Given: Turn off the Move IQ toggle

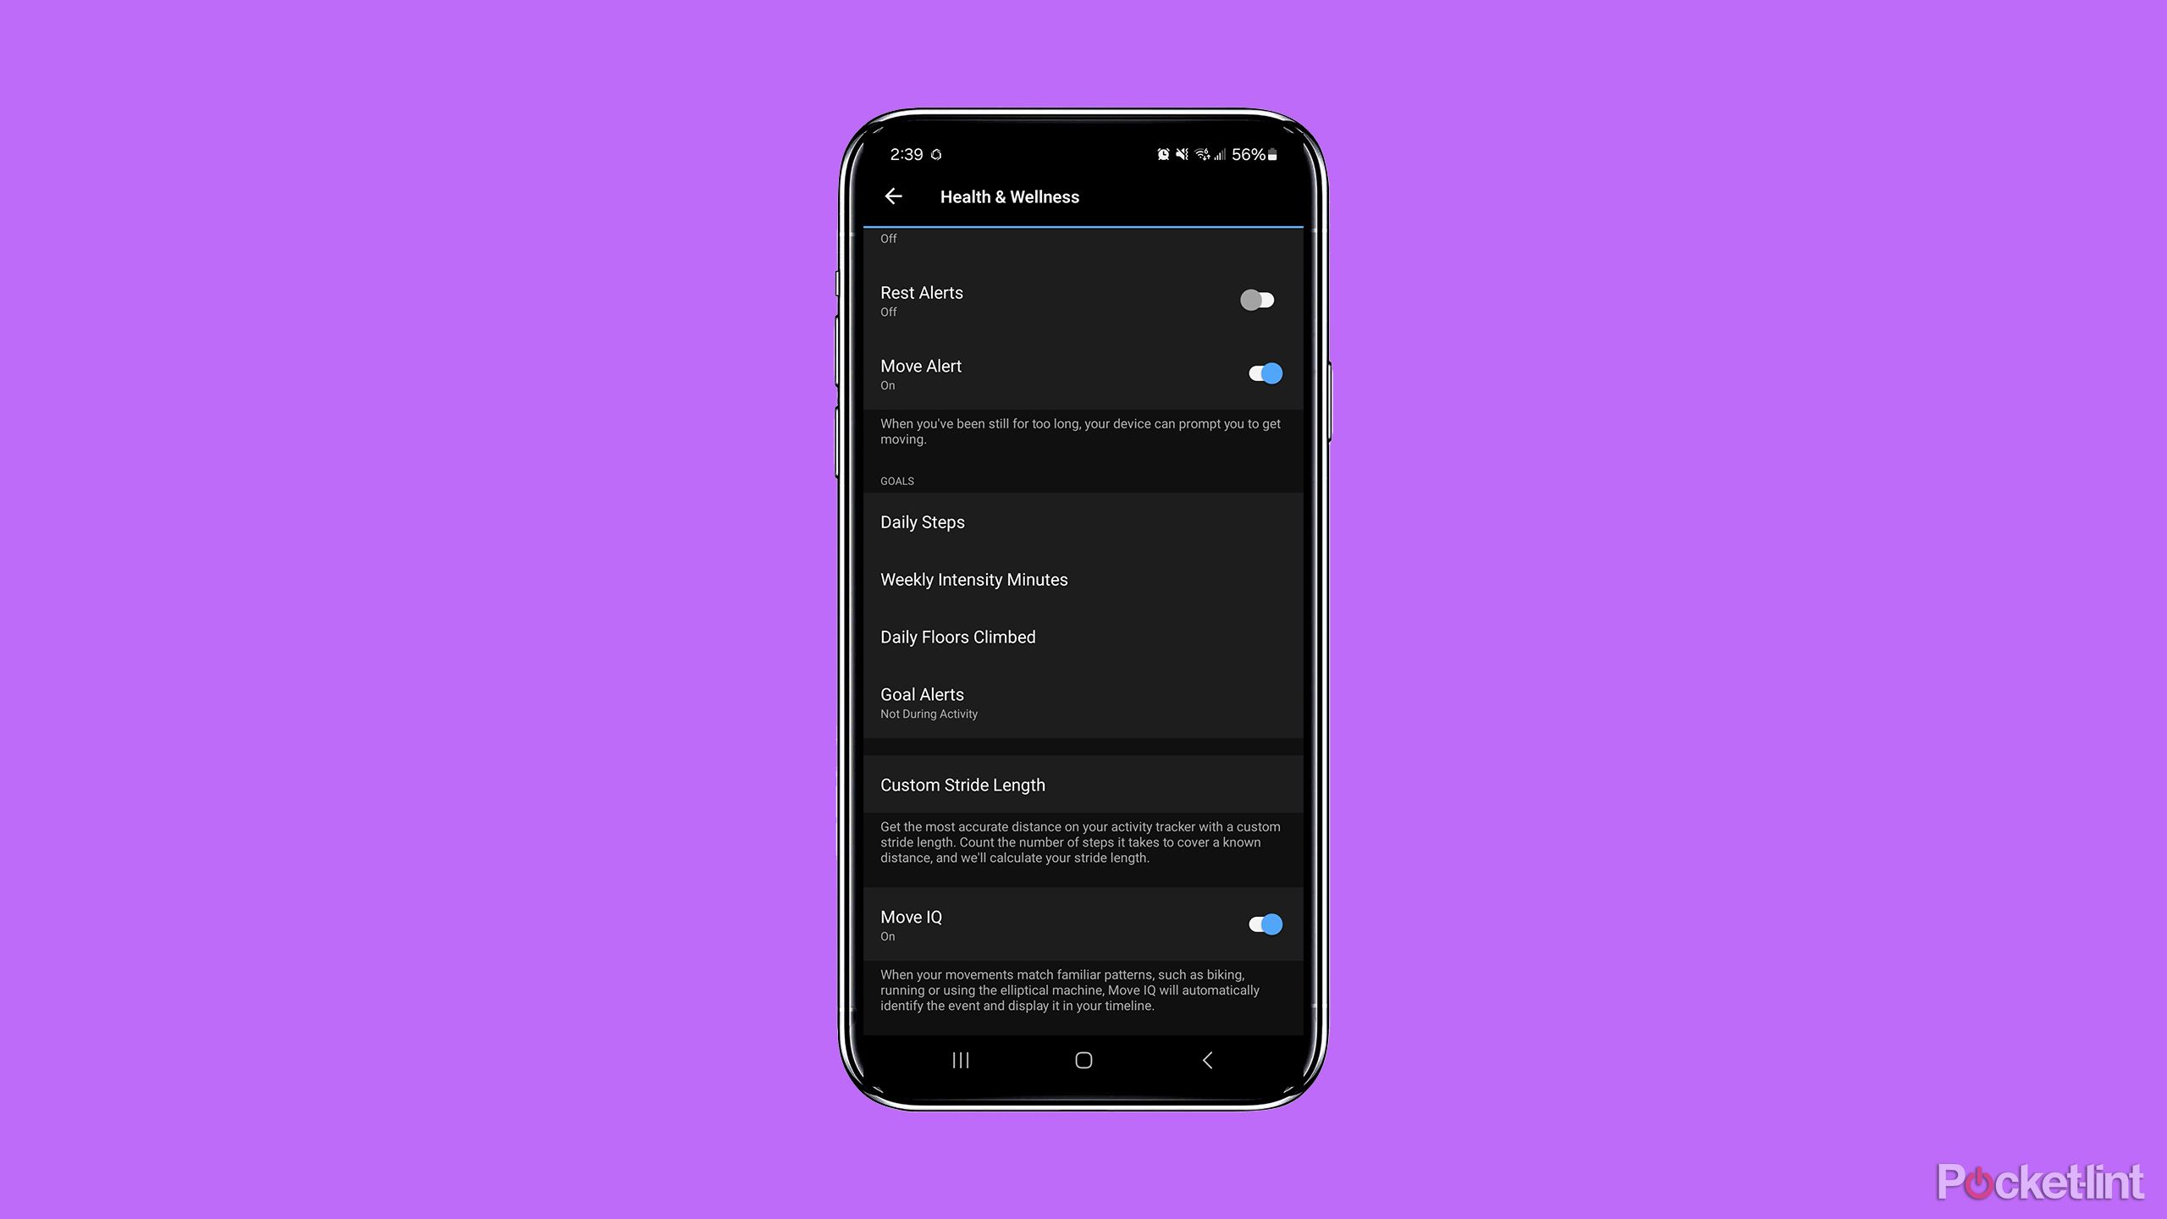Looking at the screenshot, I should (x=1264, y=923).
